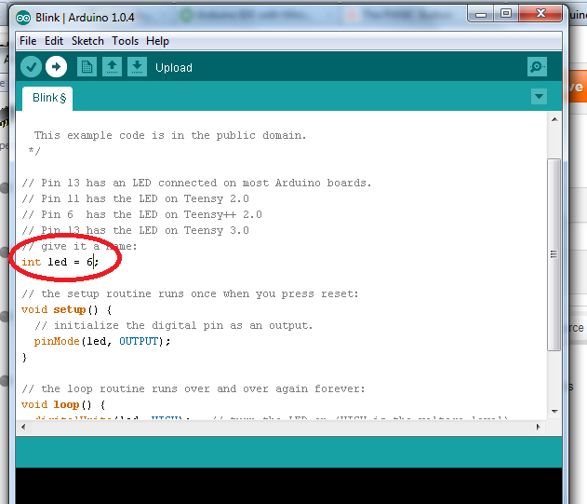
Task: Click the 'This example code is in the public domain.' line
Action: pyautogui.click(x=170, y=135)
